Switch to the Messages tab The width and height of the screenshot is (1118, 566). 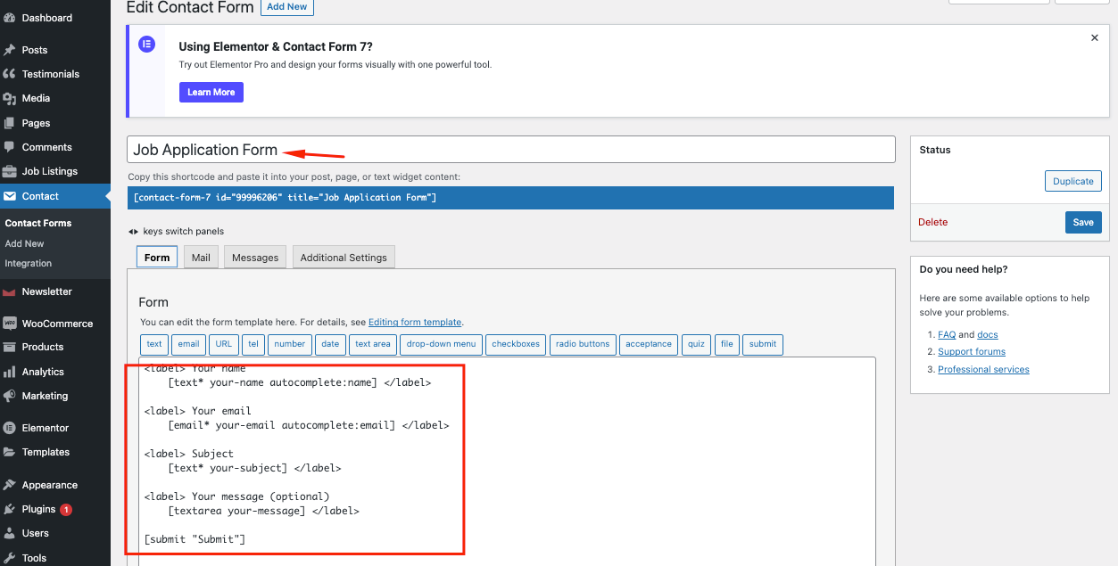(x=254, y=257)
